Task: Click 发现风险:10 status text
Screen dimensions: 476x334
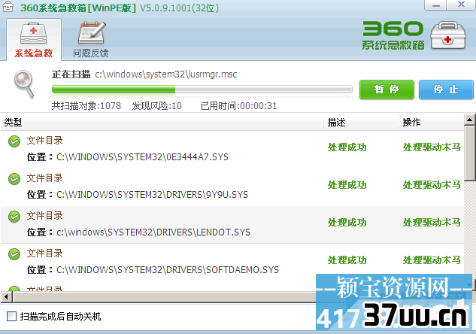Action: 156,106
